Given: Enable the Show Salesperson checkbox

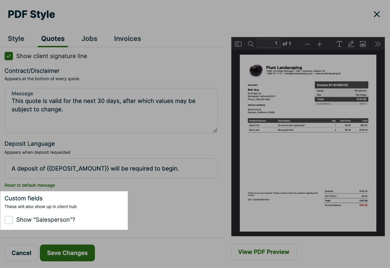Looking at the screenshot, I should coord(9,220).
